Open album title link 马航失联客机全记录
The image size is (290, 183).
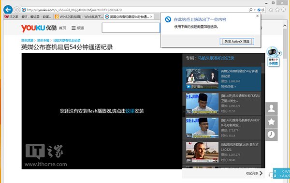216,58
